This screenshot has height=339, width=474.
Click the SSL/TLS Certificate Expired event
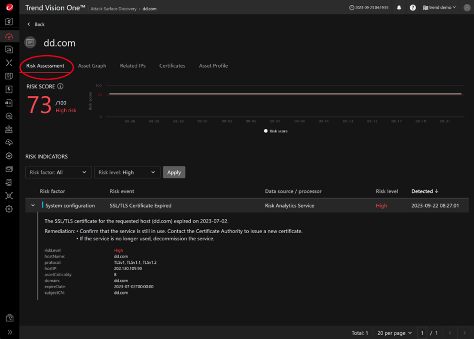(141, 206)
